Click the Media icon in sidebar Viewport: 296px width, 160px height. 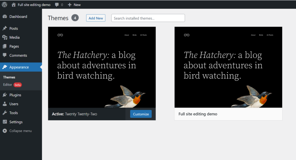tap(5, 37)
